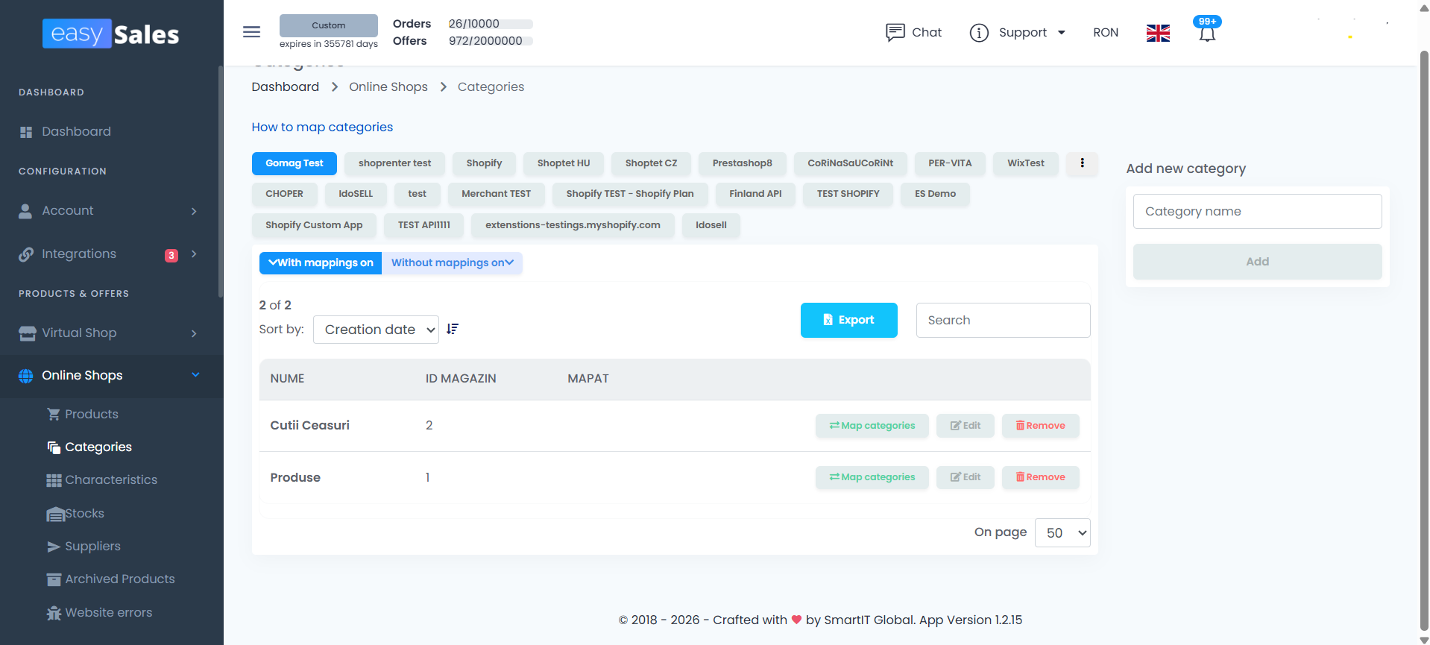Edit the Cutii Ceasuri category

965,426
